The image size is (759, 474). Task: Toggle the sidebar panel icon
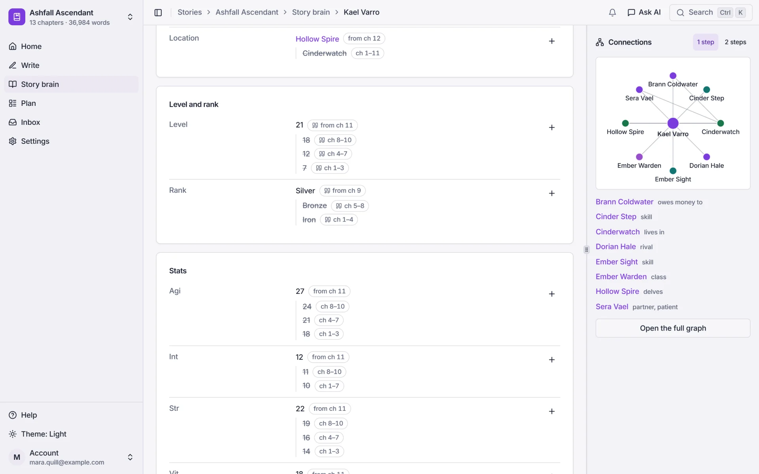click(x=158, y=13)
